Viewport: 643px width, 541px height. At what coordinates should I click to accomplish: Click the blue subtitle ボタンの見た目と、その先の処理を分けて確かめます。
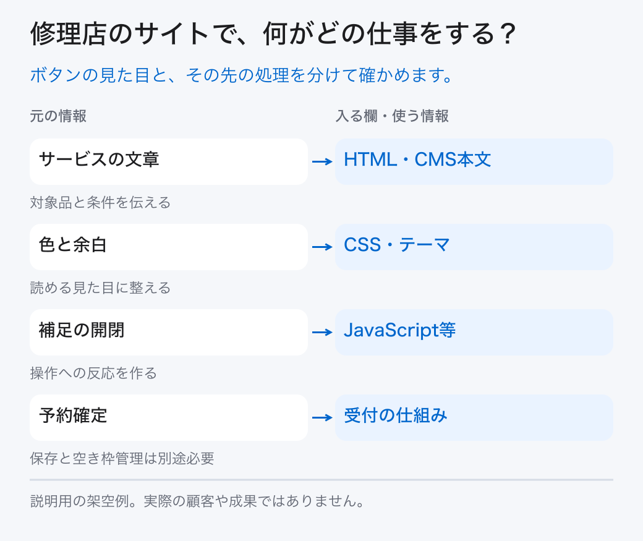pyautogui.click(x=242, y=75)
